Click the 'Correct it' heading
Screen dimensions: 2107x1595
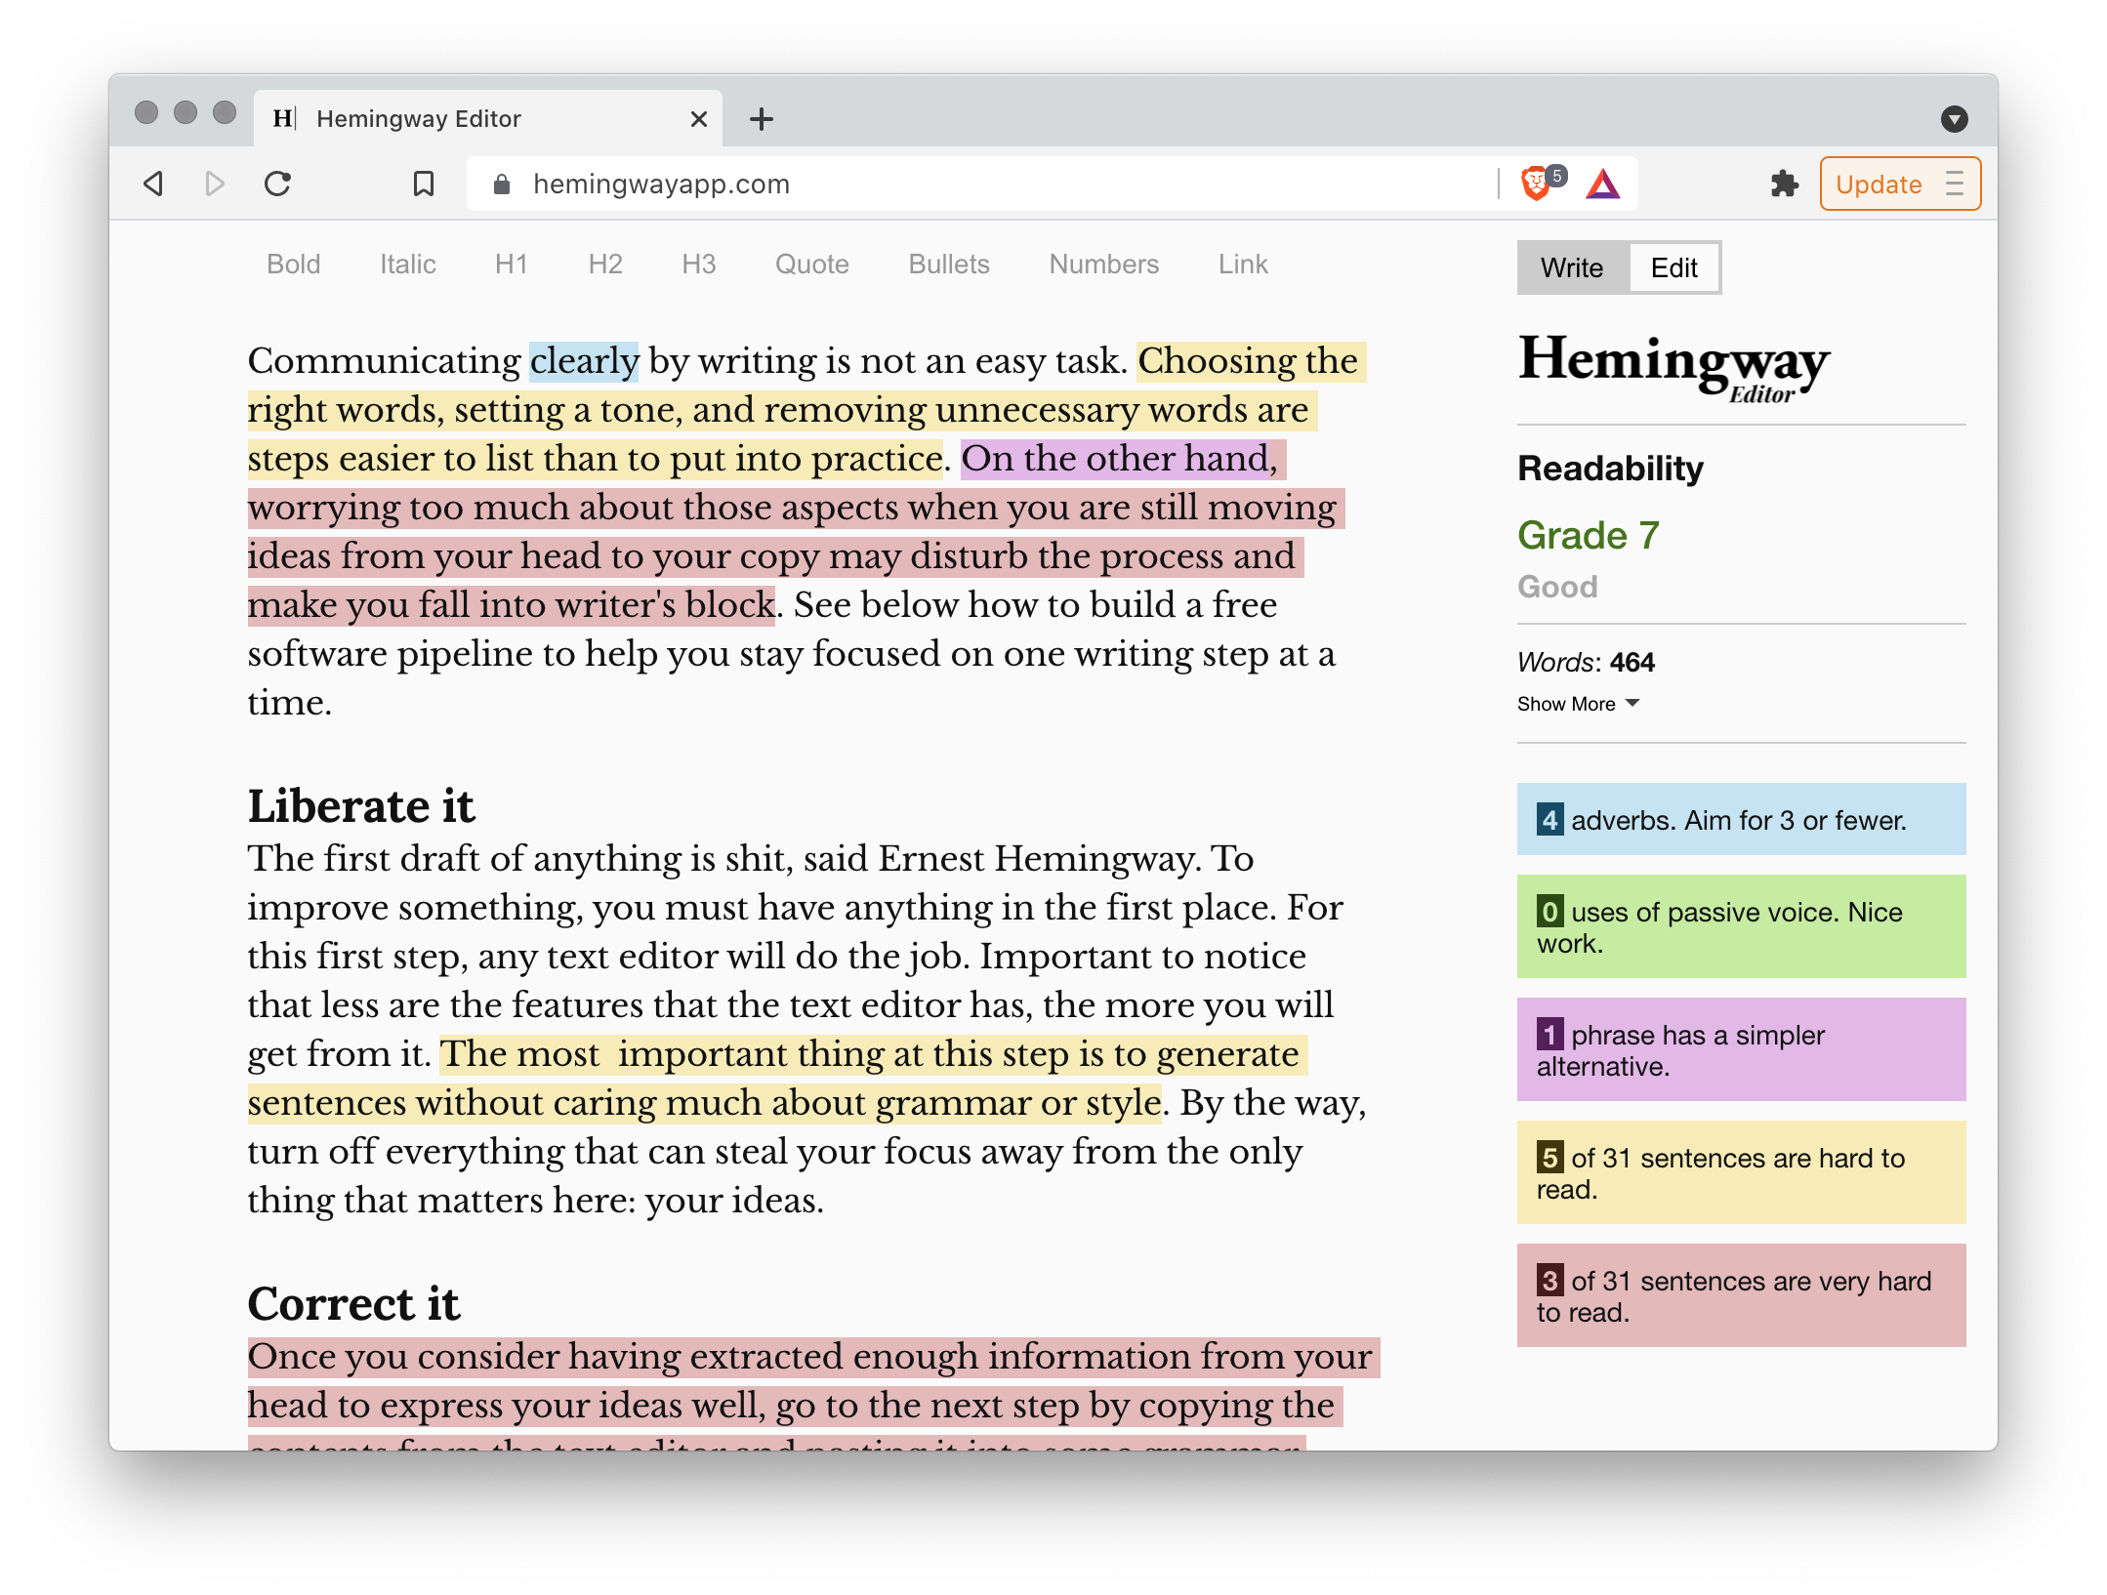(x=353, y=1304)
